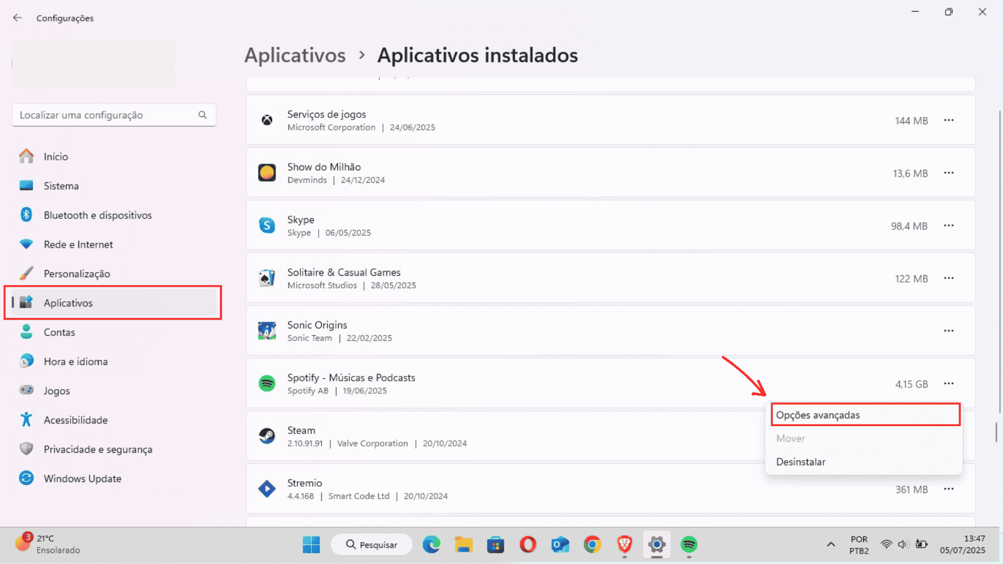Viewport: 1003px width, 564px height.
Task: Launch Microsoft Edge from taskbar
Action: coord(431,545)
